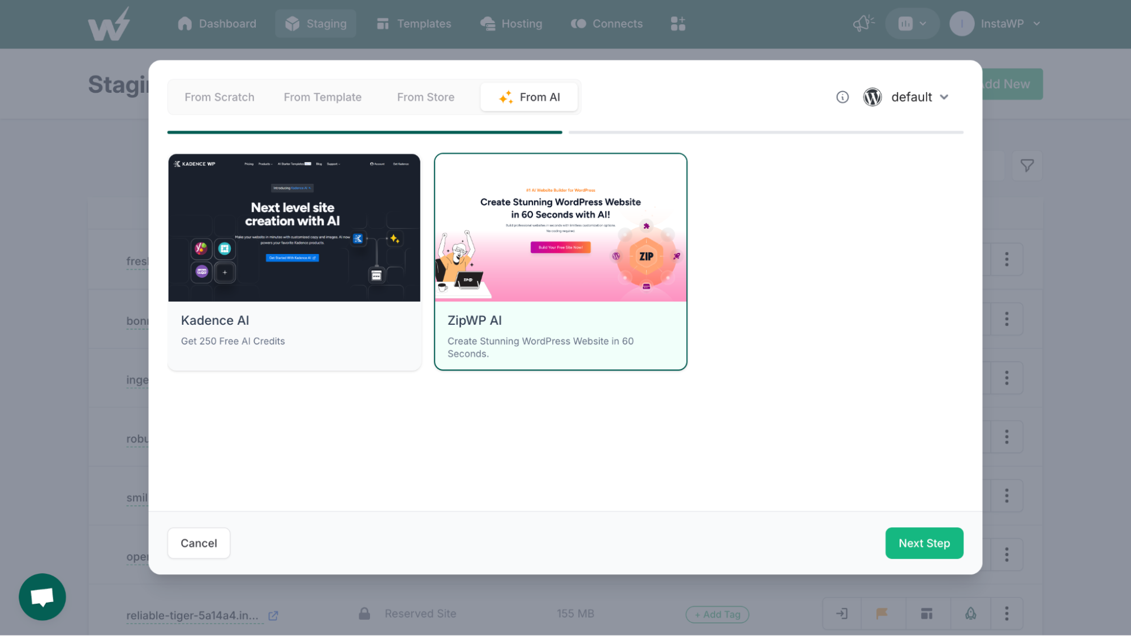The width and height of the screenshot is (1131, 636).
Task: Open three-dot menu in the robu… row
Action: click(1007, 436)
